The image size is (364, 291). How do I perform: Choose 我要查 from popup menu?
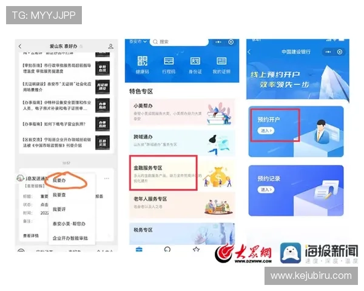(x=59, y=195)
